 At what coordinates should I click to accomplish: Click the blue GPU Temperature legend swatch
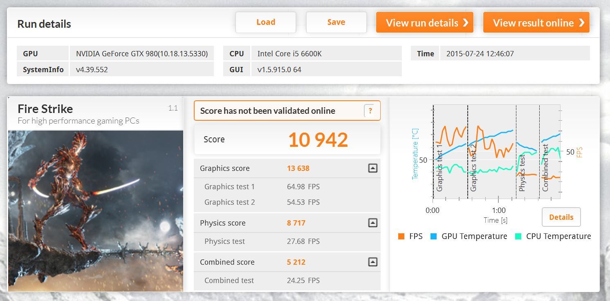[434, 236]
